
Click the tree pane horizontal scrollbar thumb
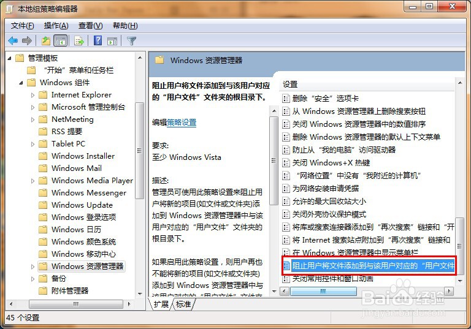pyautogui.click(x=76, y=304)
